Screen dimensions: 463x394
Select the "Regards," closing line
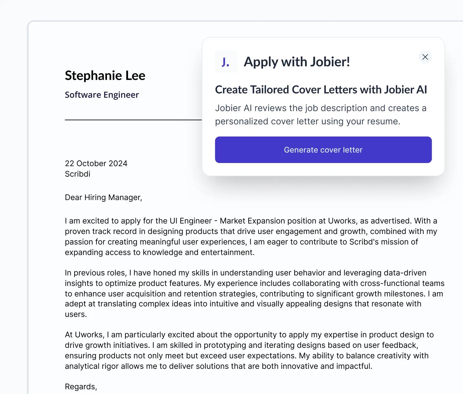click(x=80, y=386)
